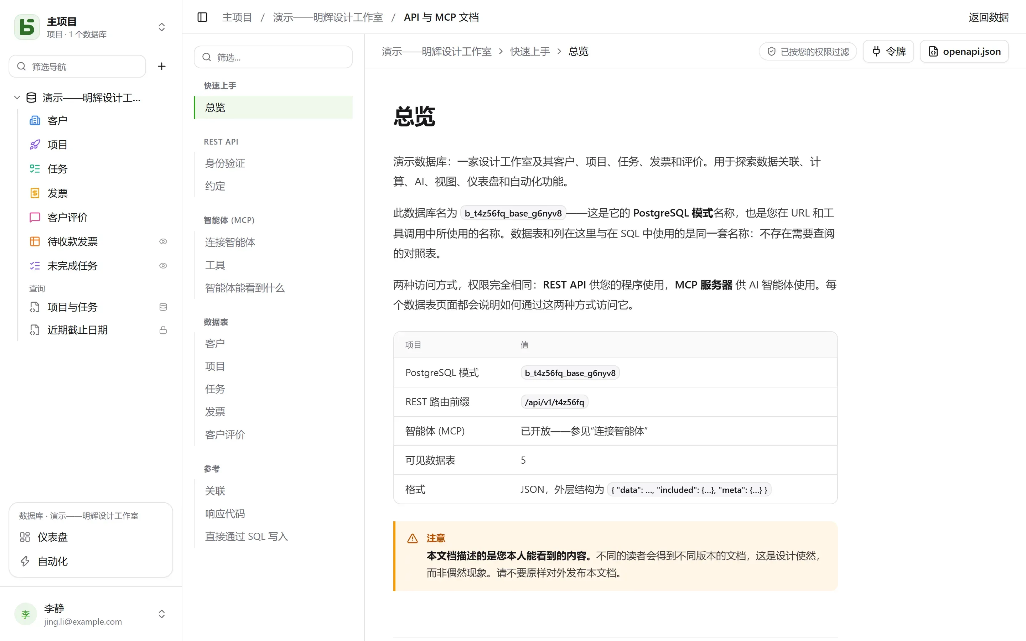Viewport: 1026px width, 641px height.
Task: Click the 李 user avatar
Action: (26, 614)
